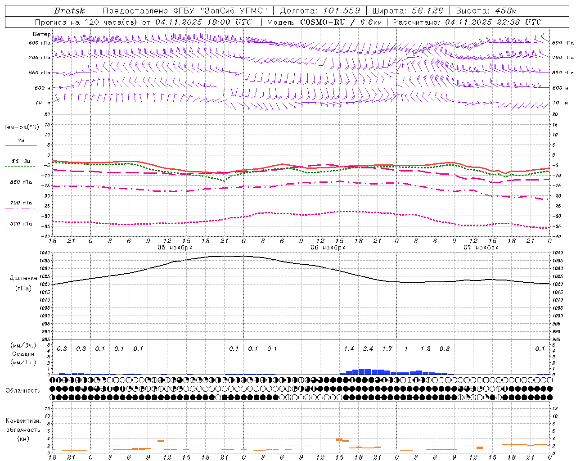Click the 500 м wind level label on the left

pos(43,88)
